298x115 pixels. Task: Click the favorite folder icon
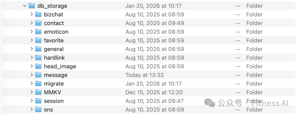click(38, 40)
